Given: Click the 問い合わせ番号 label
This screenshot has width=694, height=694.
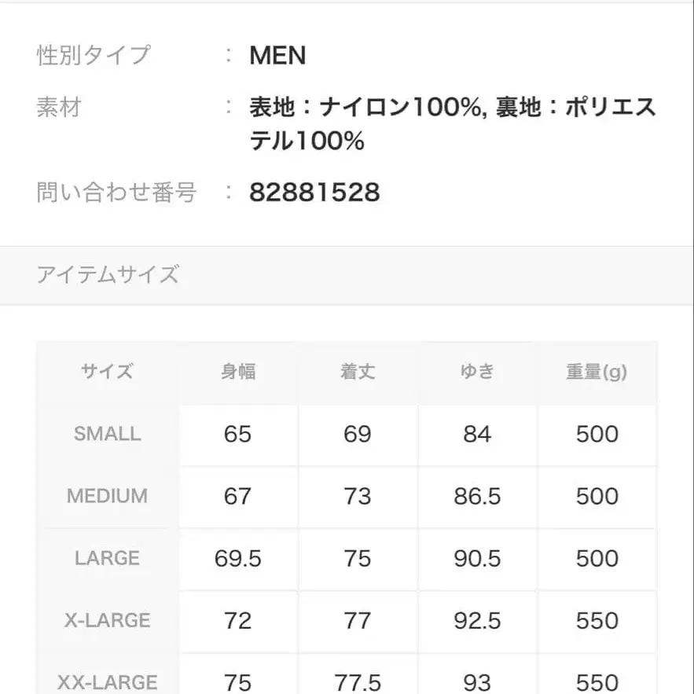Looking at the screenshot, I should pyautogui.click(x=116, y=192).
